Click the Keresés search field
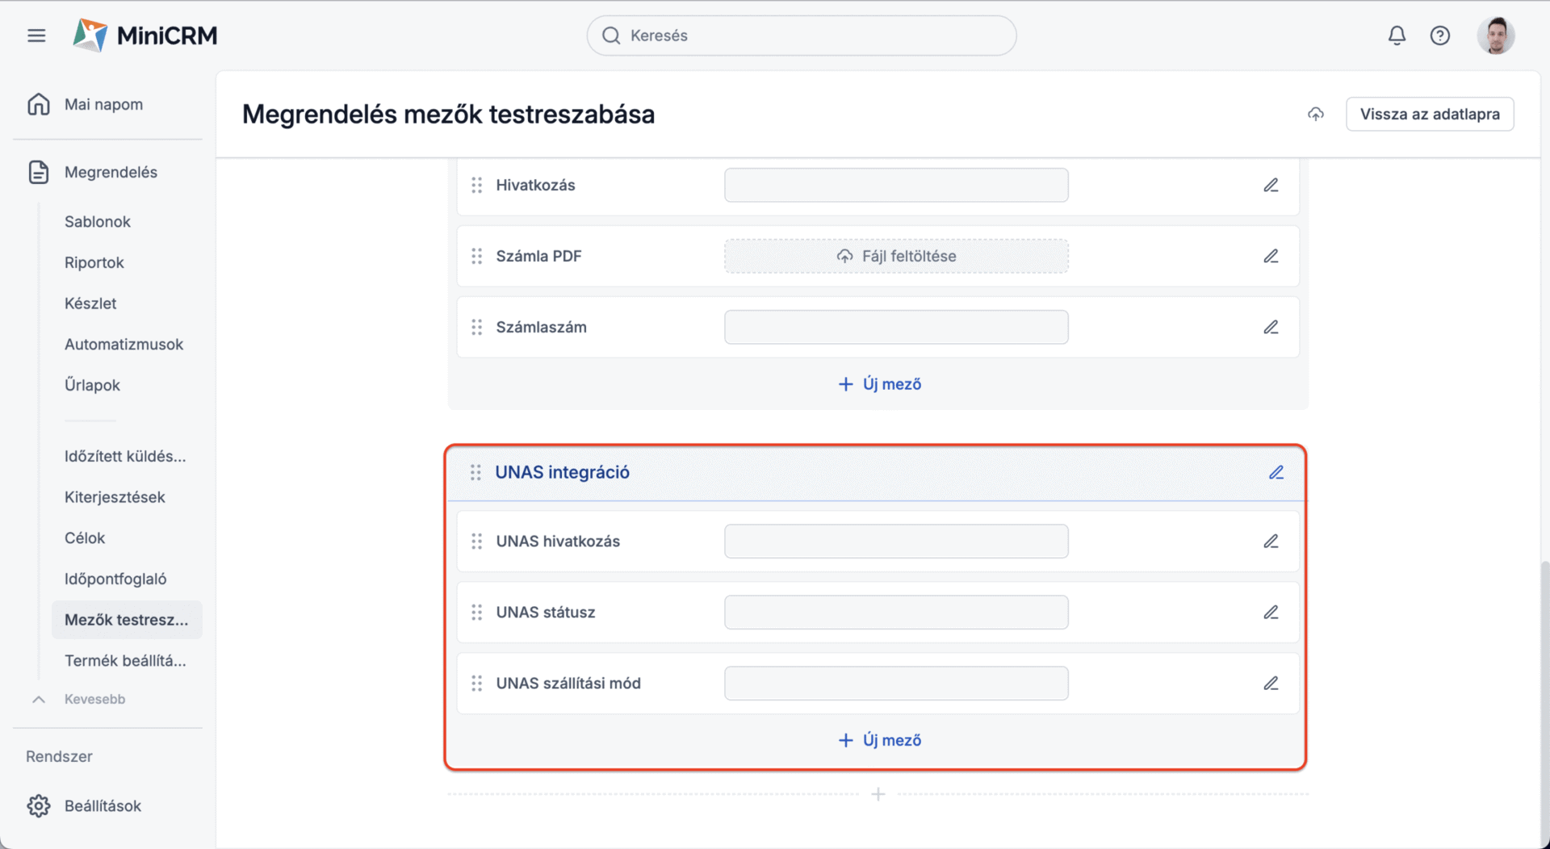Screen dimensions: 1550x849 pos(802,36)
